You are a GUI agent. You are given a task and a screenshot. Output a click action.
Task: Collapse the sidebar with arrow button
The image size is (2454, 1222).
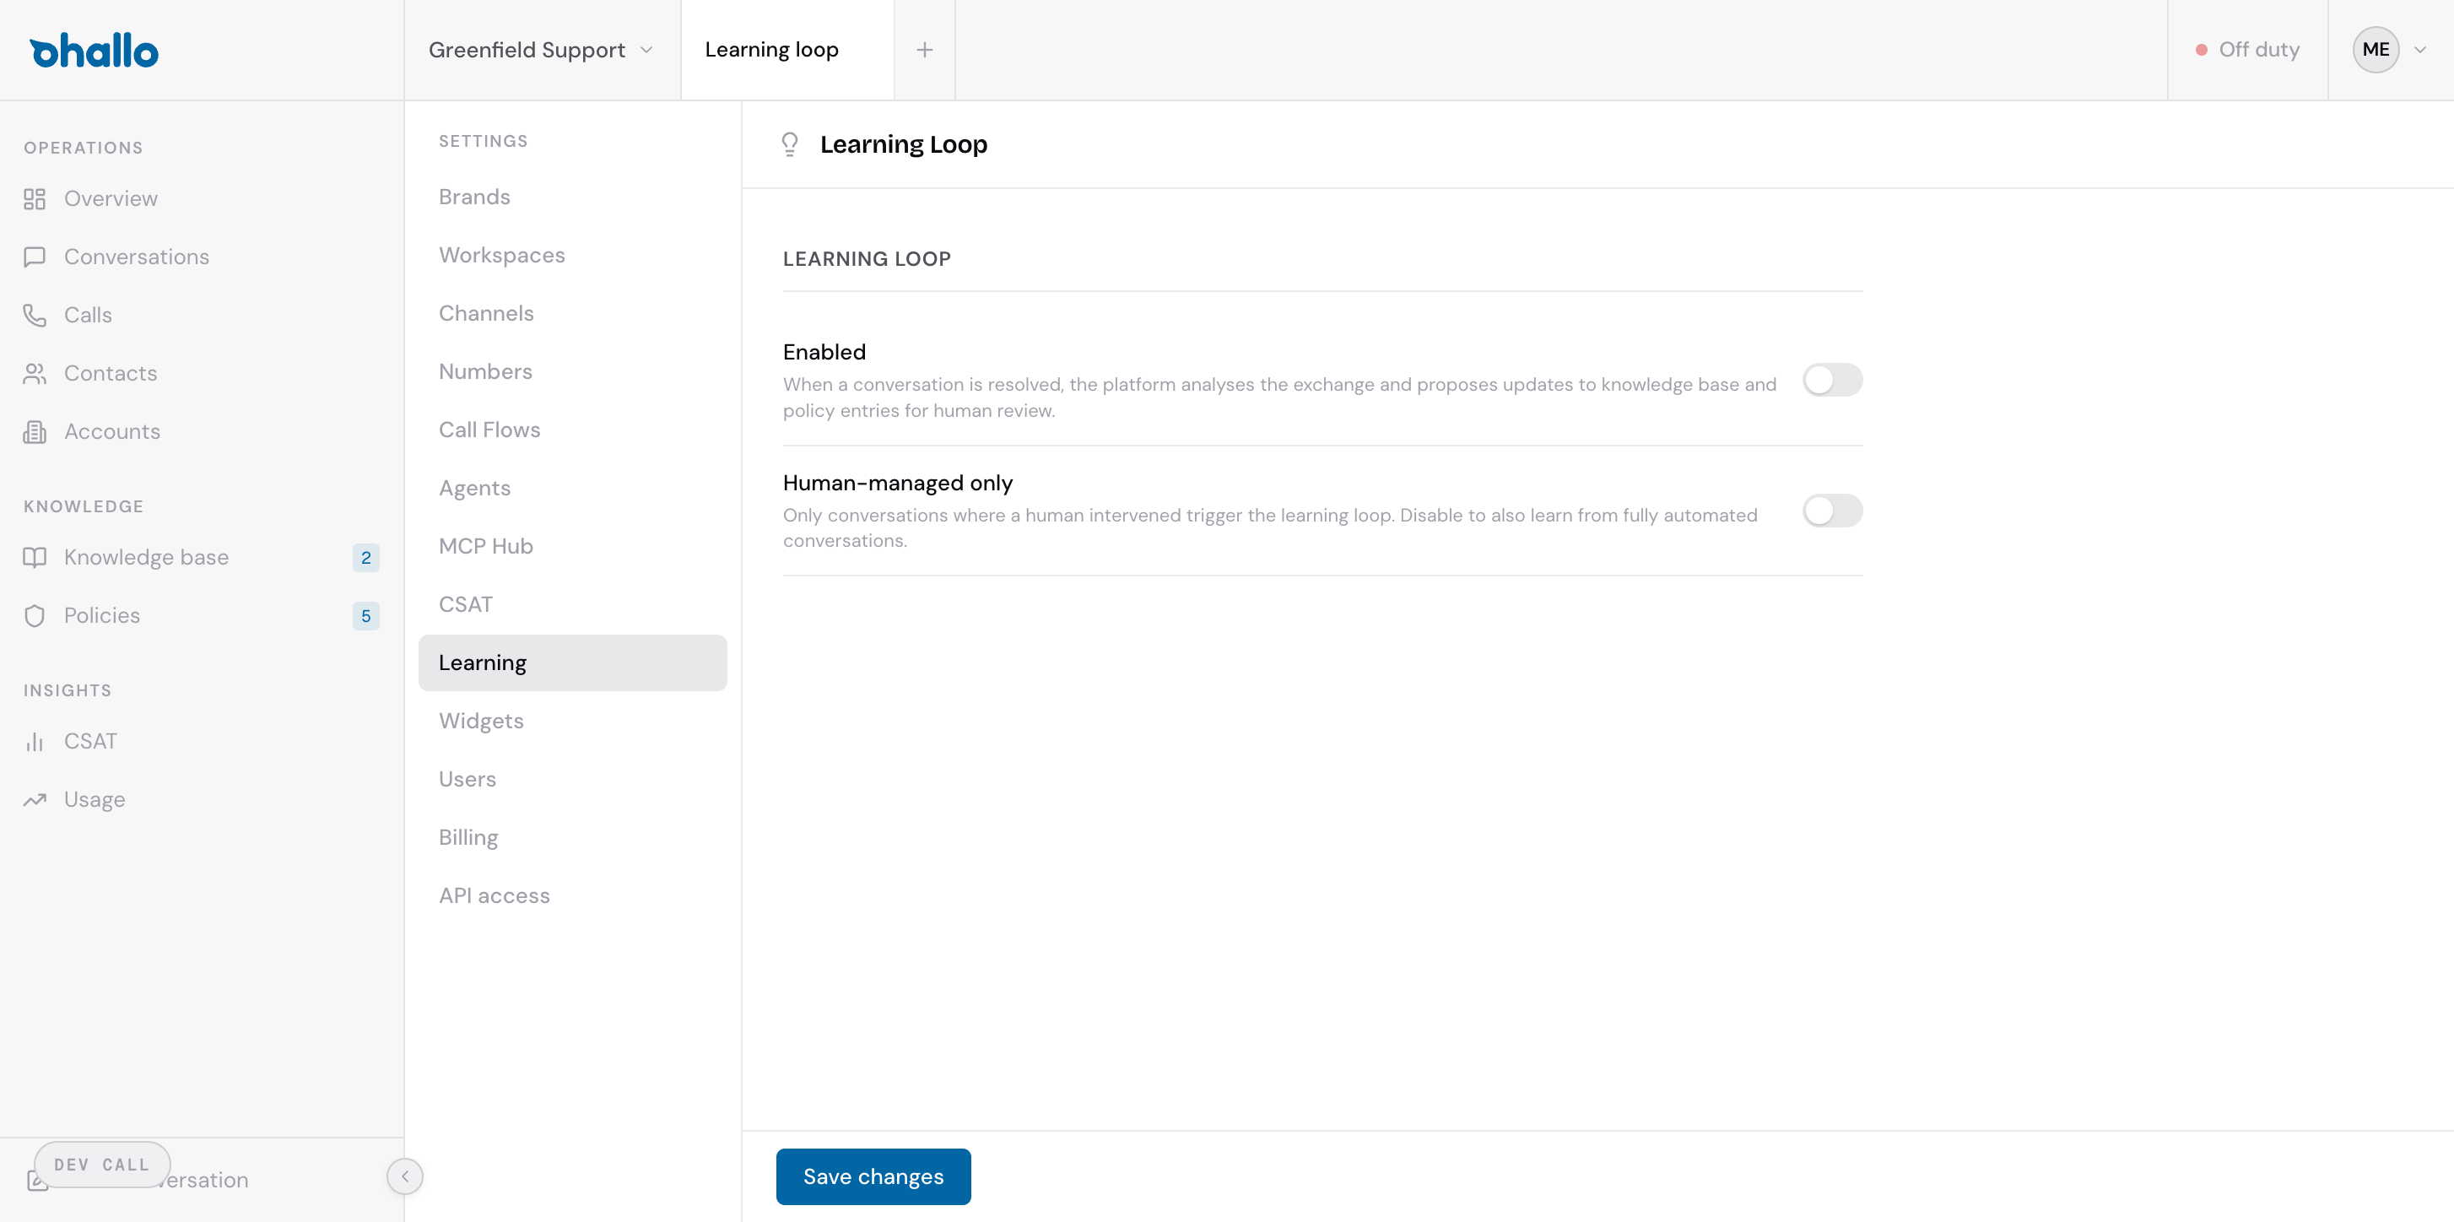pyautogui.click(x=405, y=1176)
